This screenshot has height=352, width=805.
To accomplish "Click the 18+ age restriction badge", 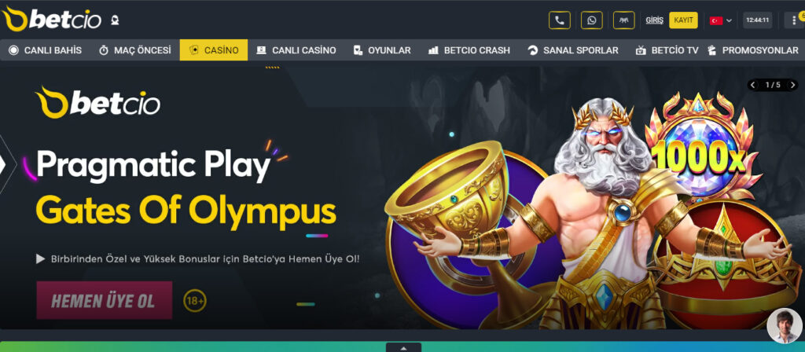I will [x=195, y=301].
